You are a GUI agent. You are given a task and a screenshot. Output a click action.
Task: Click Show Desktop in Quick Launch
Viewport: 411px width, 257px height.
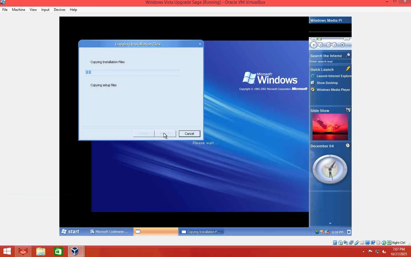point(324,83)
